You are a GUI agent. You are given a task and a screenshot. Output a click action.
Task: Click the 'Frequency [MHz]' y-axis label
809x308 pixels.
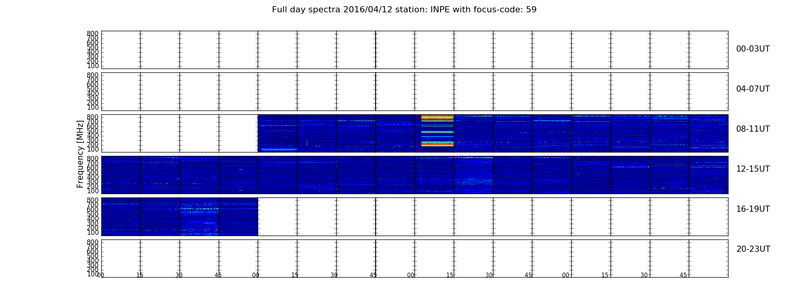(x=80, y=154)
